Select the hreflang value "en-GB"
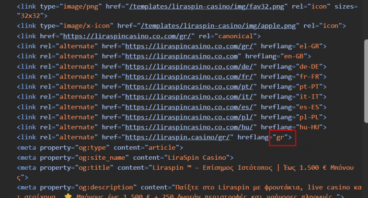The image size is (368, 198). pyautogui.click(x=294, y=56)
